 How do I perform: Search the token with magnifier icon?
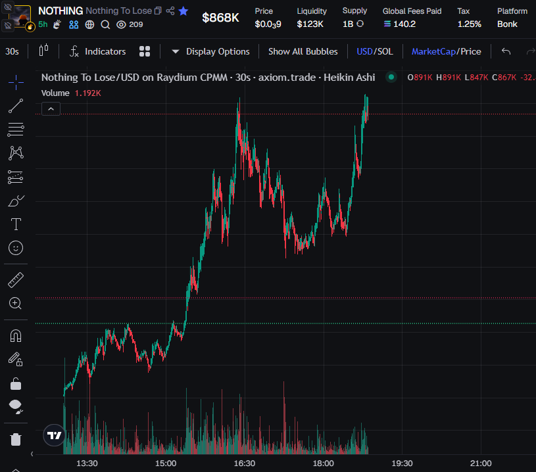coord(106,24)
